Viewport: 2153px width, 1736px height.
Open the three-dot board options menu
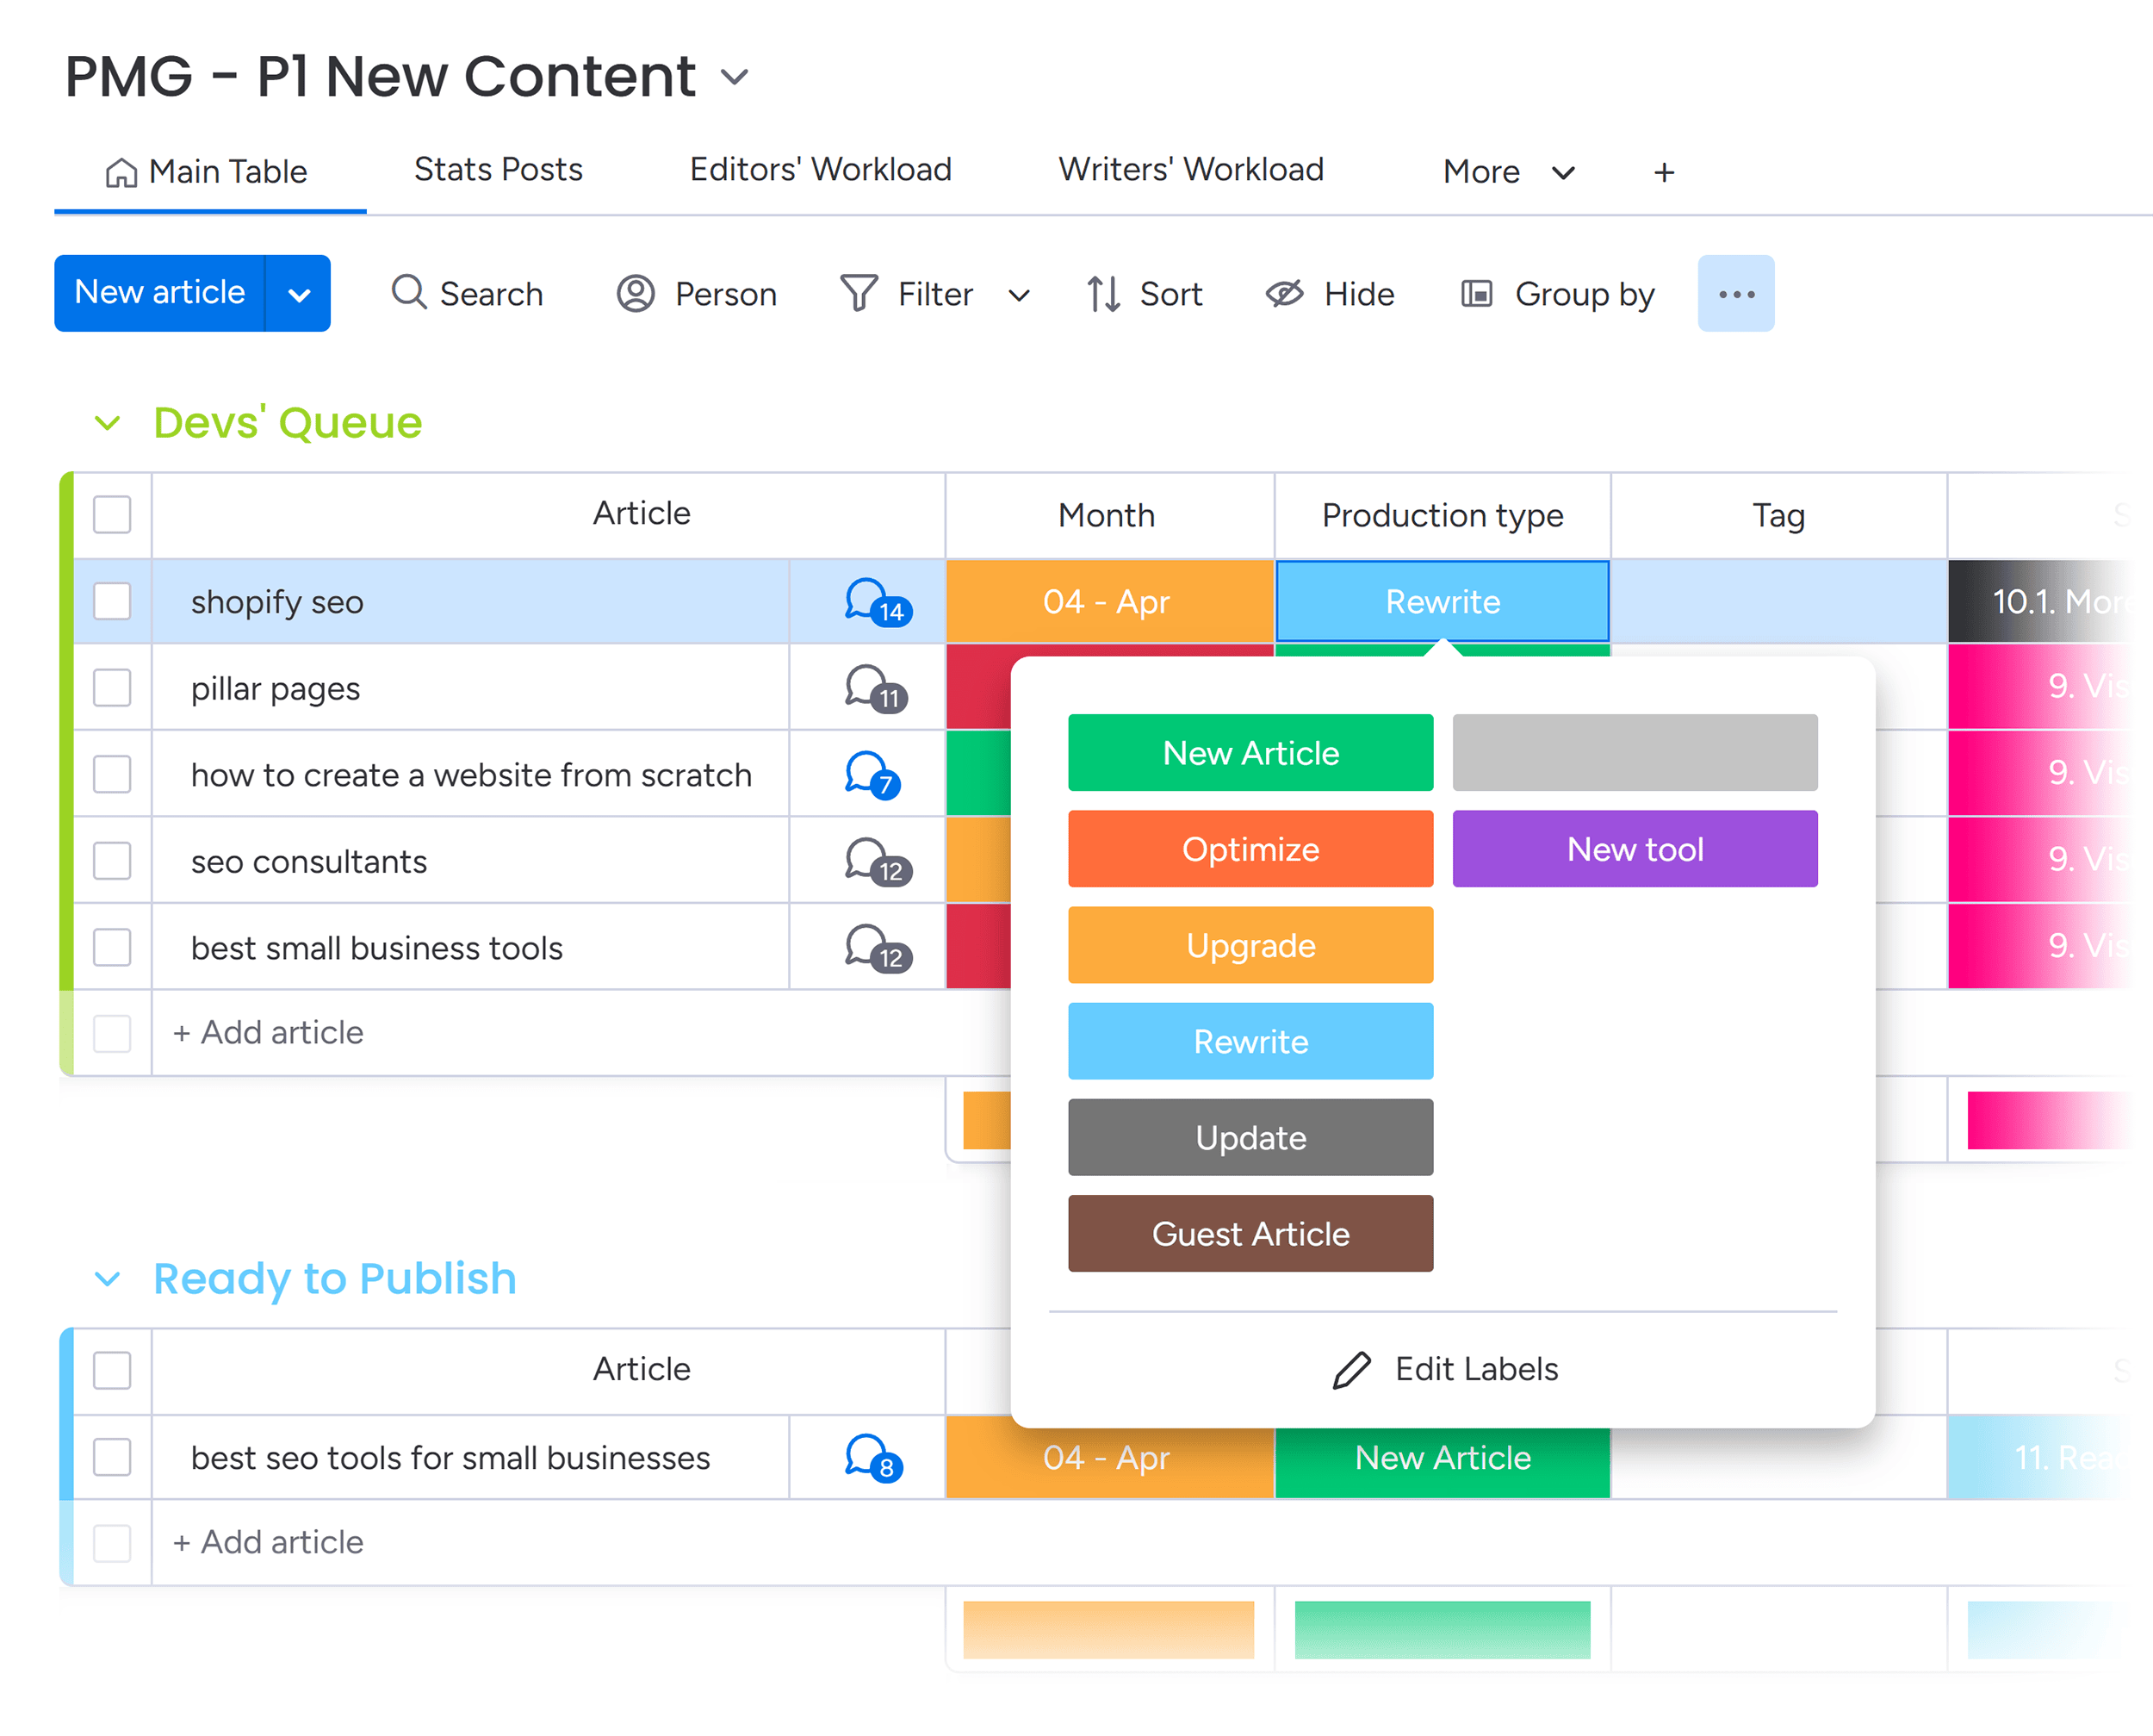[1735, 293]
